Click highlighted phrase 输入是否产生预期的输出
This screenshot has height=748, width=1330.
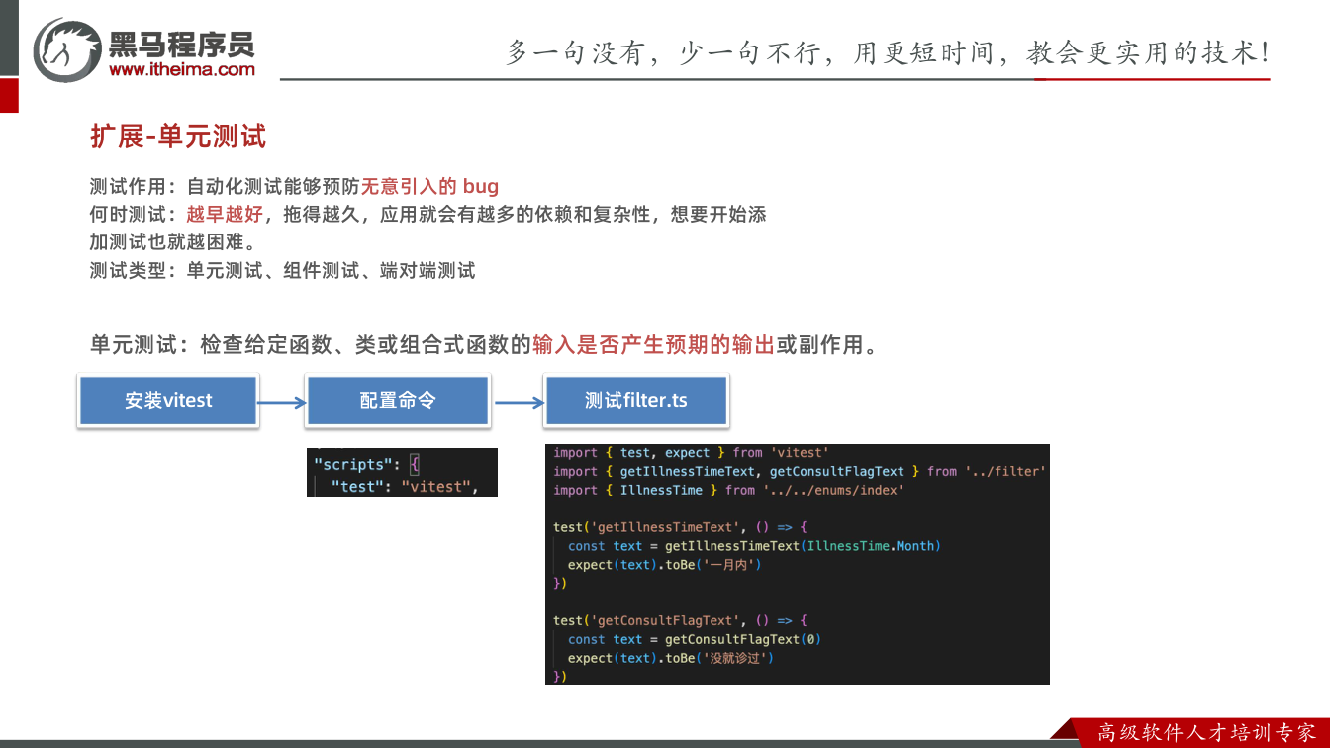653,345
